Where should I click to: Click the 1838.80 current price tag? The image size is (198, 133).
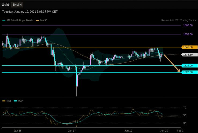coord(189,55)
